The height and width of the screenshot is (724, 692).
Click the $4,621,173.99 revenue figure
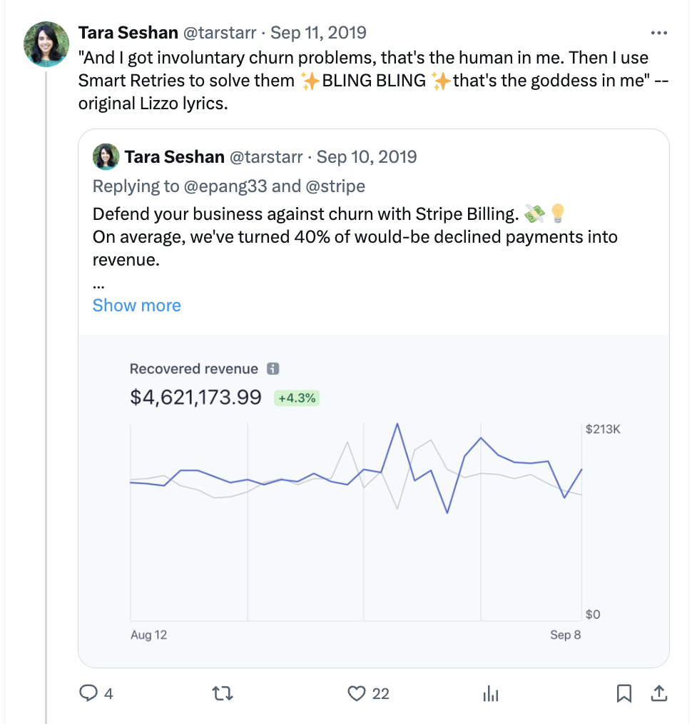pyautogui.click(x=195, y=397)
